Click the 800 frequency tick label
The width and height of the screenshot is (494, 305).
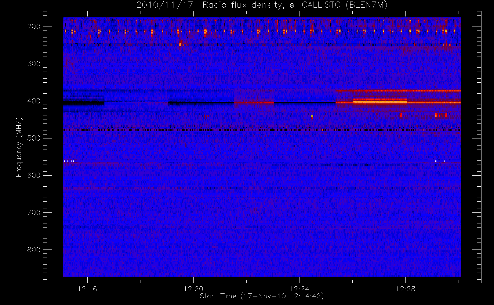[x=34, y=250]
